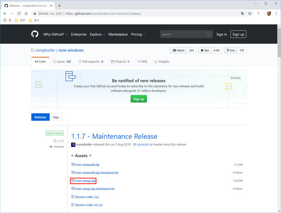Image resolution: width=281 pixels, height=213 pixels.
Task: Open the 324 watchers count
Action: [191, 50]
